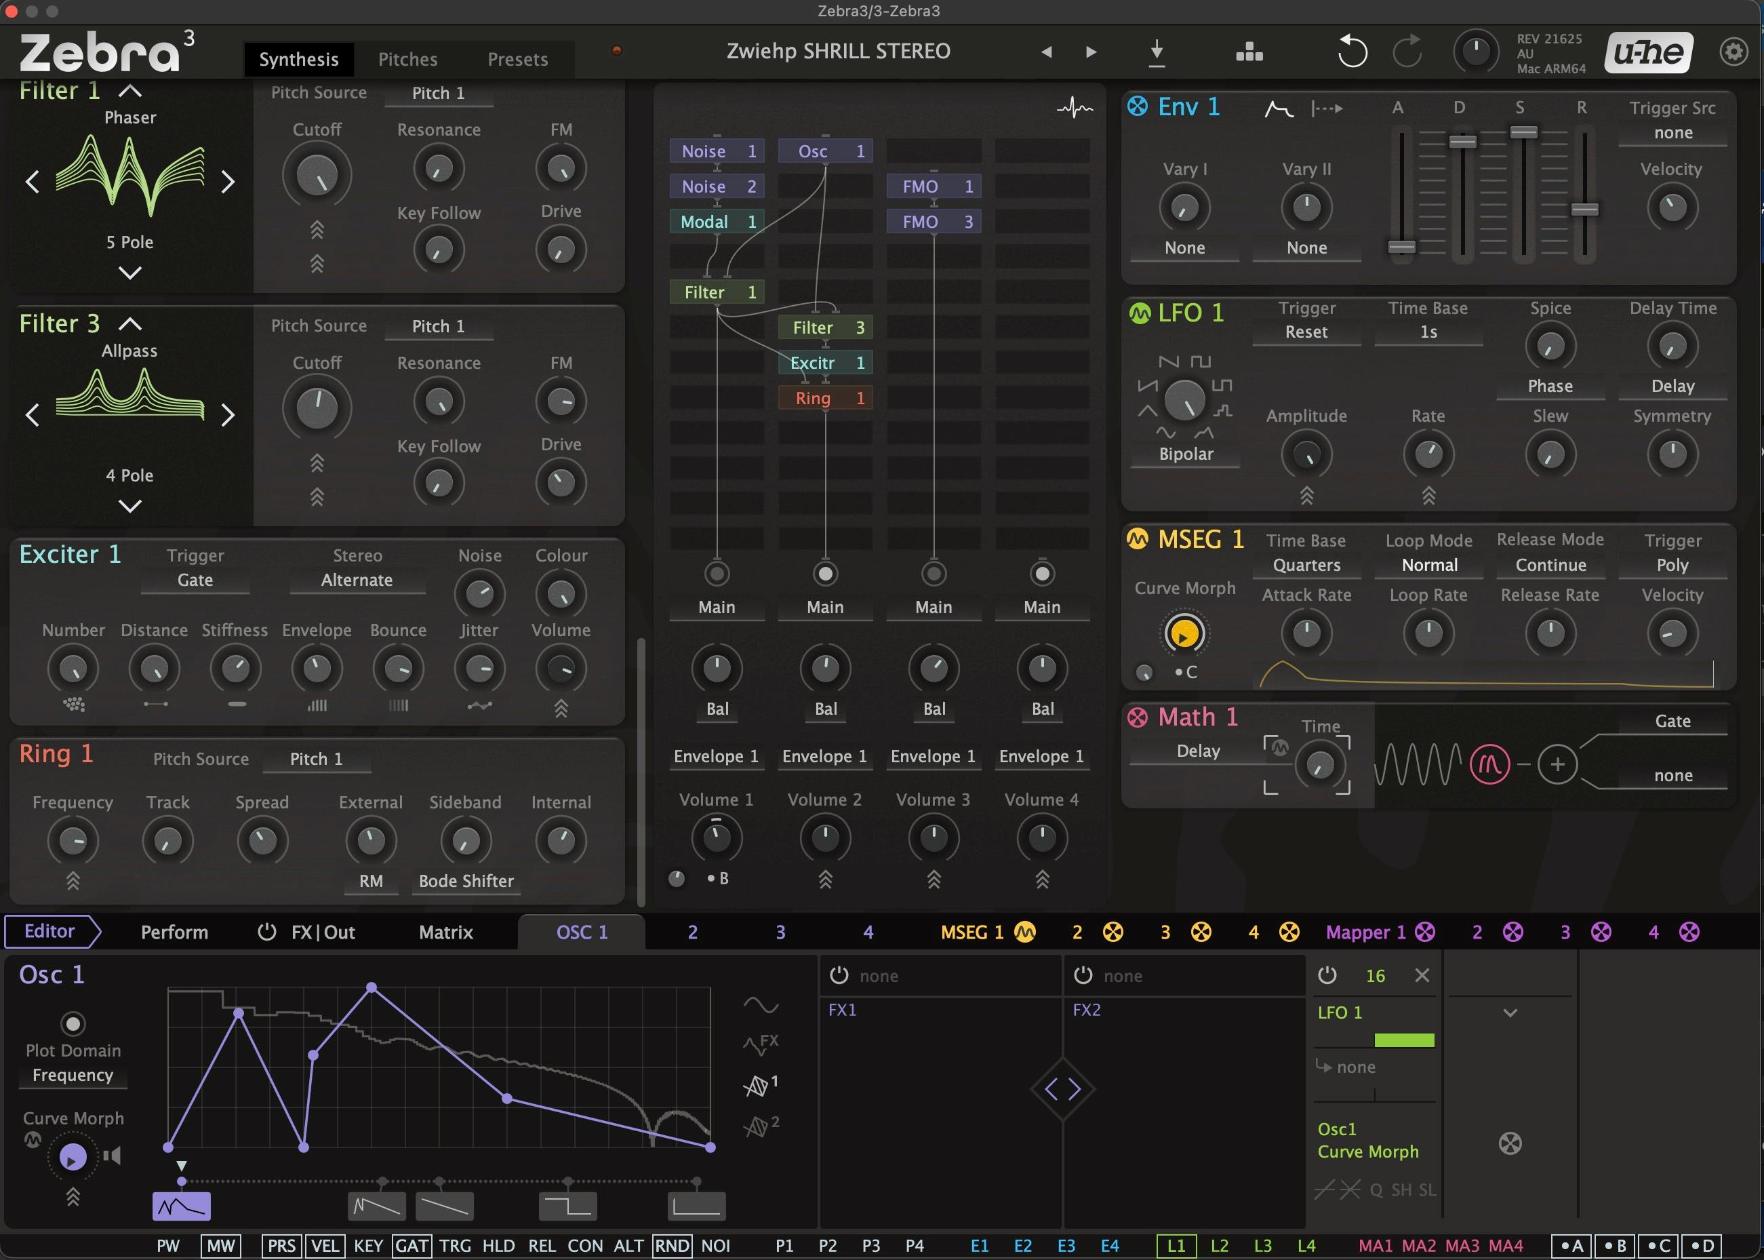Click the Editor button
1764x1260 pixels.
[52, 932]
